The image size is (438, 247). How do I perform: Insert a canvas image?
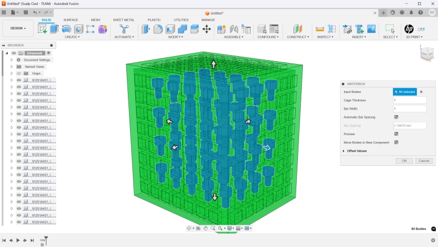click(x=371, y=29)
